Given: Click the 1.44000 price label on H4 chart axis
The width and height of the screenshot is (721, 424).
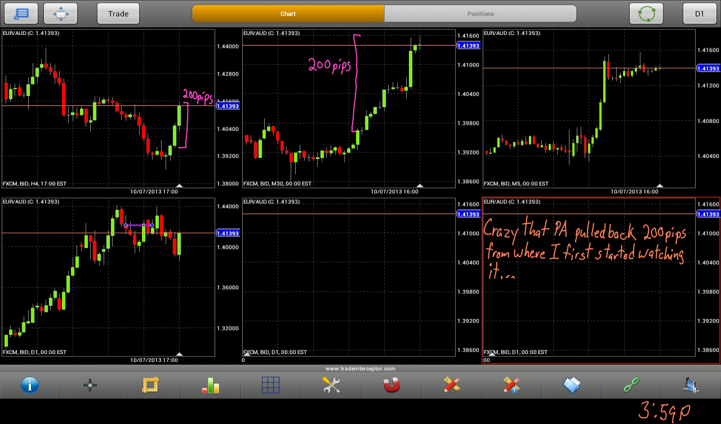Looking at the screenshot, I should (x=228, y=46).
